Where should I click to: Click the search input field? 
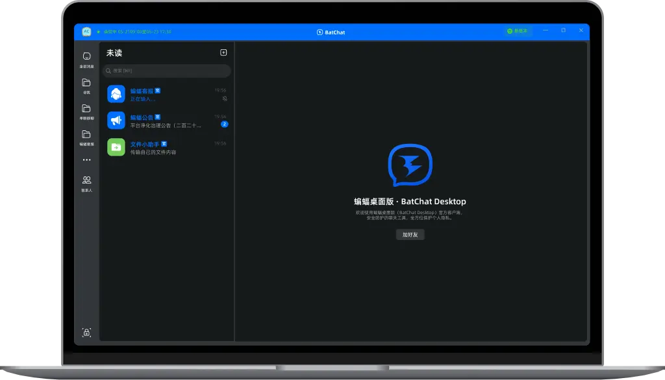tap(168, 71)
